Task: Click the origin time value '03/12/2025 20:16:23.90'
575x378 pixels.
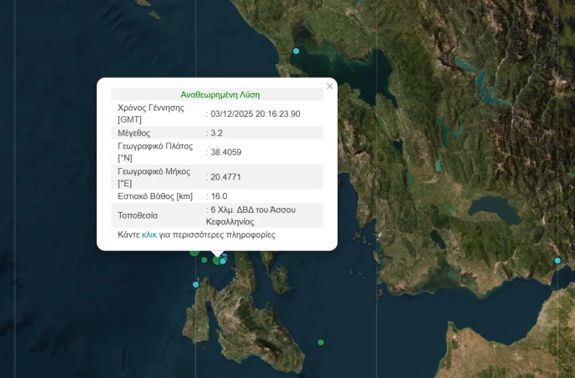Action: pyautogui.click(x=256, y=114)
